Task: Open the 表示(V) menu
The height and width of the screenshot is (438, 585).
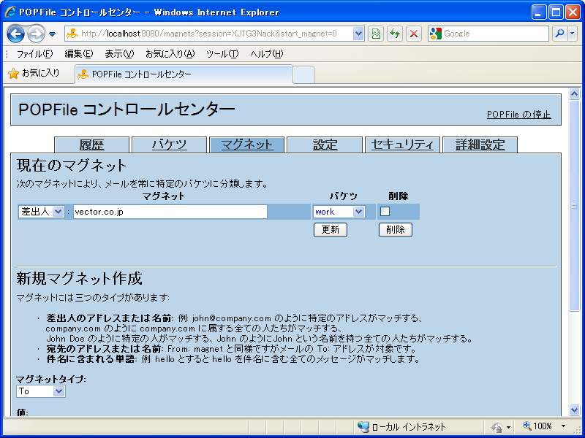Action: (119, 54)
